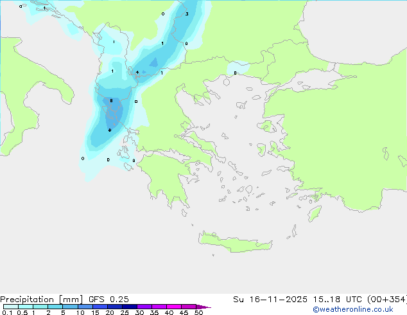Image resolution: width=407 pixels, height=315 pixels.
Task: Select the legend swatch between 15 and 20
Action: coord(100,307)
